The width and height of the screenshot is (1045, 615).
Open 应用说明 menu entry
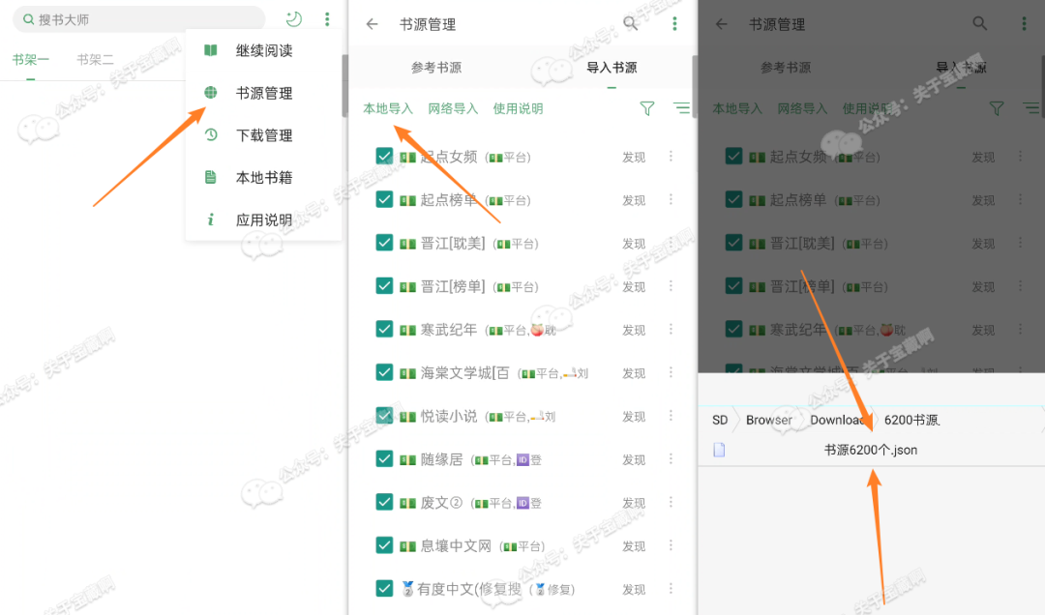[x=264, y=220]
